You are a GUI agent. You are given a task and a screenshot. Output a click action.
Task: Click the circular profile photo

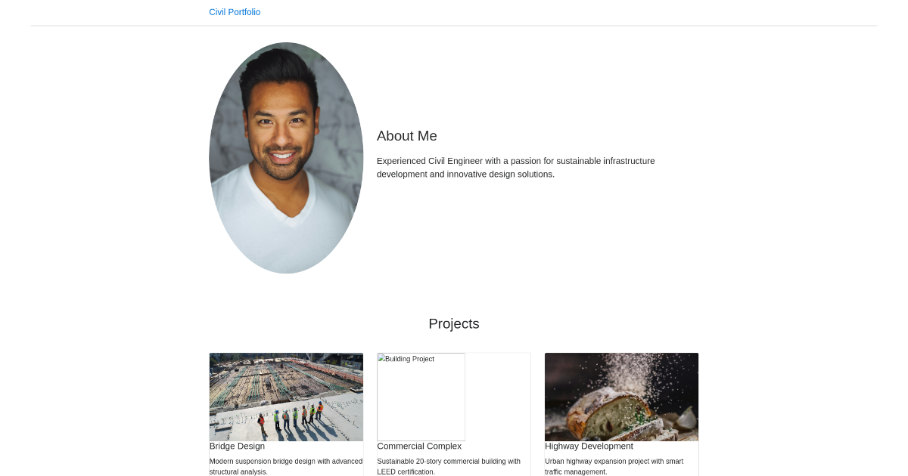point(286,158)
